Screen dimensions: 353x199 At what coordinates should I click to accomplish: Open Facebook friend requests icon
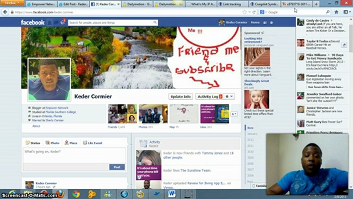coord(50,22)
